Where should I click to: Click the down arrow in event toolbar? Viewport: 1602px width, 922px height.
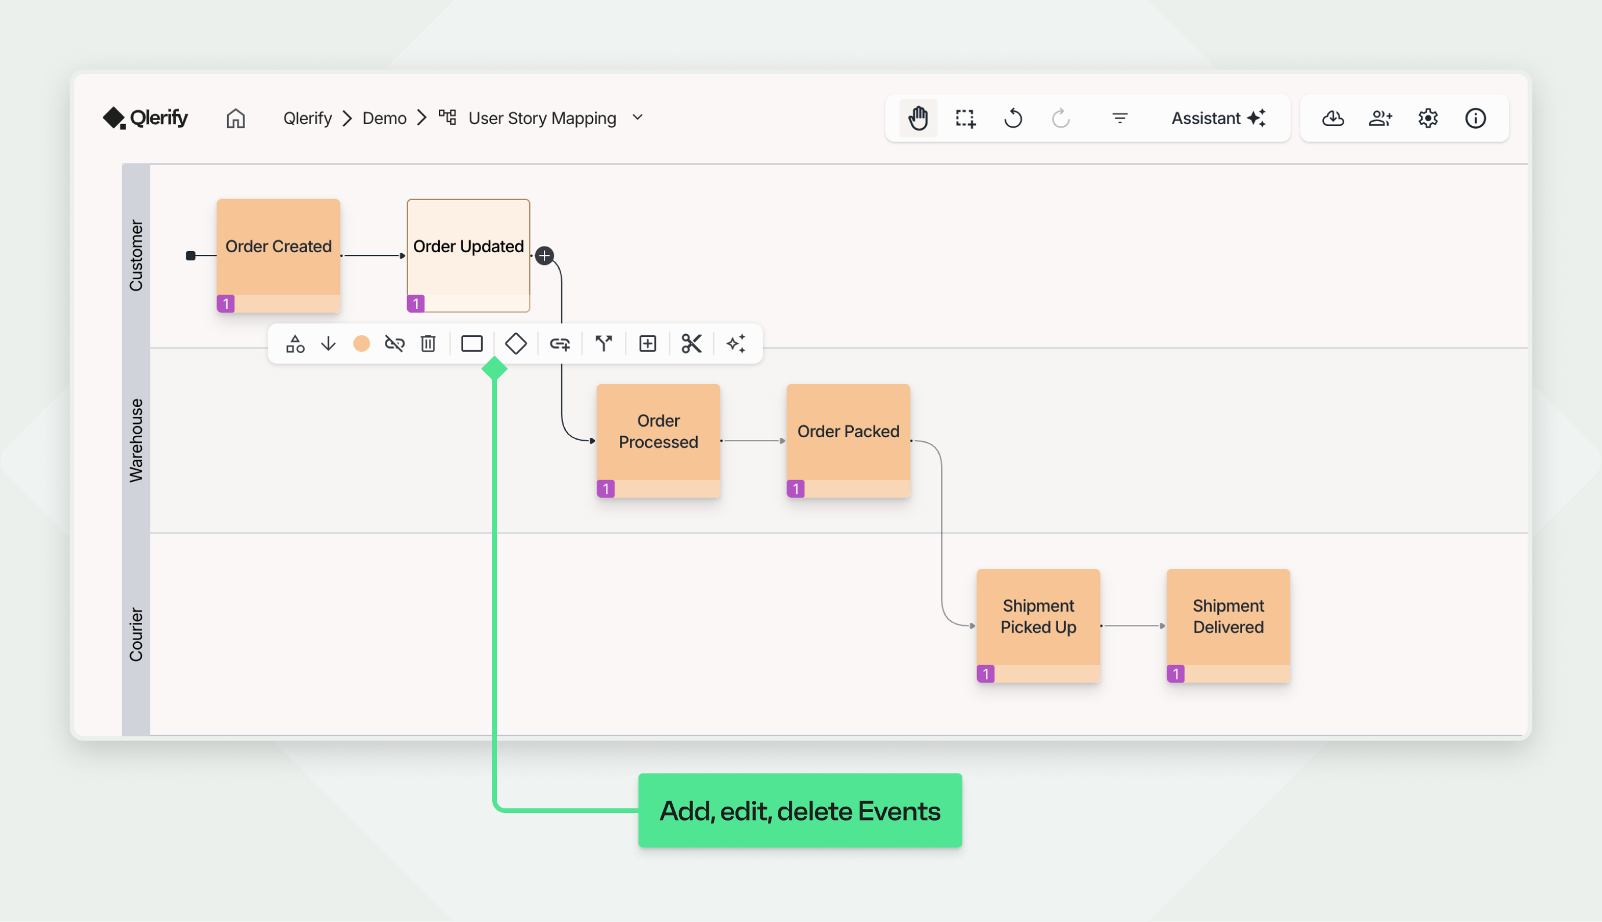[x=329, y=344]
